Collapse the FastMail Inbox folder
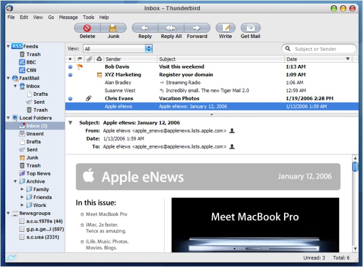The height and width of the screenshot is (267, 363). pyautogui.click(x=15, y=86)
